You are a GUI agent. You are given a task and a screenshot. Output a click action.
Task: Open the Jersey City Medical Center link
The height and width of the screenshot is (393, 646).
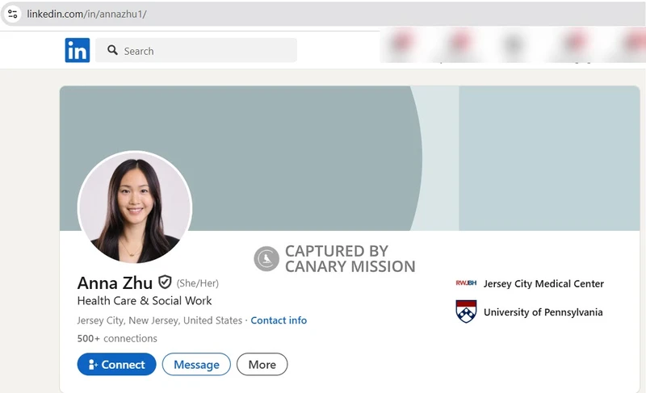tap(543, 283)
